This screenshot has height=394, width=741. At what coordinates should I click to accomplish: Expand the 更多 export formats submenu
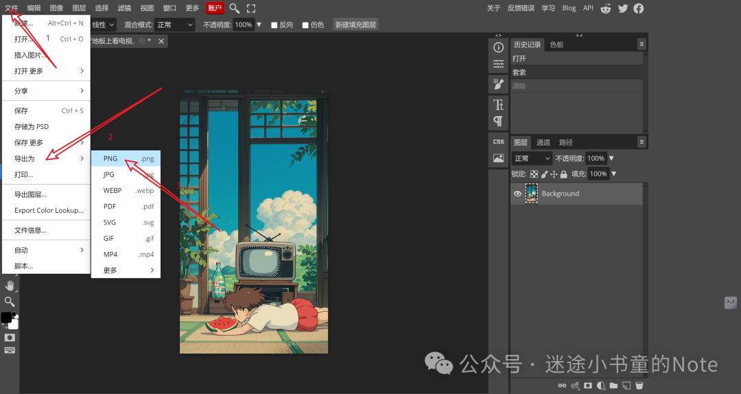pyautogui.click(x=126, y=270)
